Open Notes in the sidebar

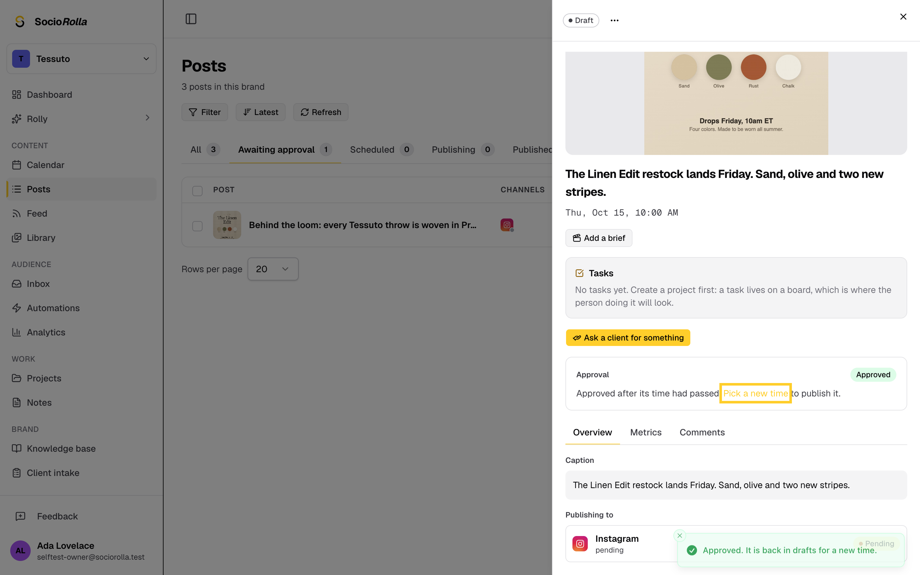point(81,402)
